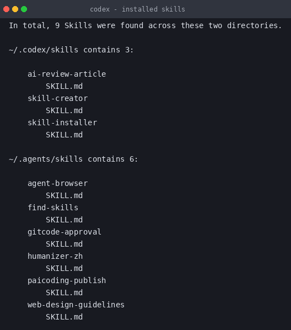Click SKILL.md under skill-installer
291x330 pixels.
pos(64,135)
